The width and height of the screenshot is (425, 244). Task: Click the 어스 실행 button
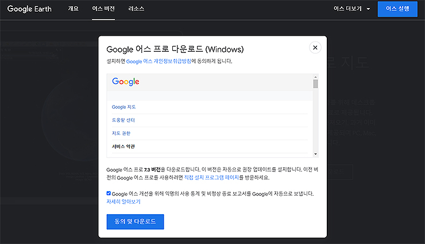pos(397,9)
